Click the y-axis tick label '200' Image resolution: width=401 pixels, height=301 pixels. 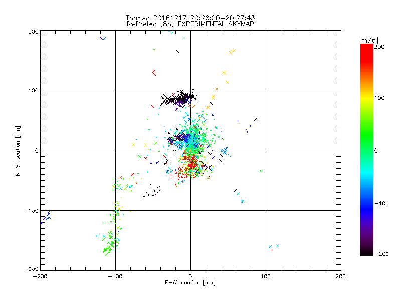coord(33,32)
